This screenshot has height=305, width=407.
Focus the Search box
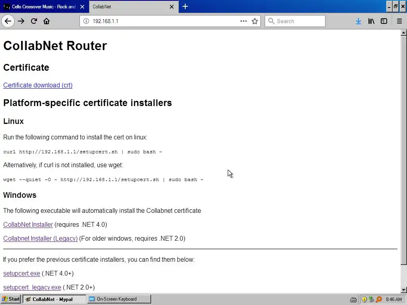tap(295, 21)
